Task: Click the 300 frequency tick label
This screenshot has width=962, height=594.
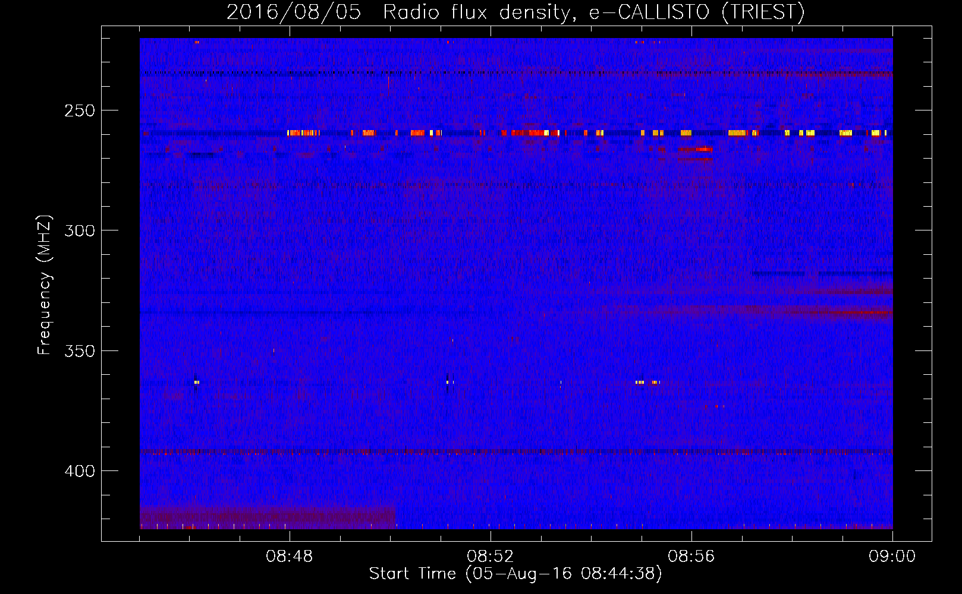Action: point(80,230)
